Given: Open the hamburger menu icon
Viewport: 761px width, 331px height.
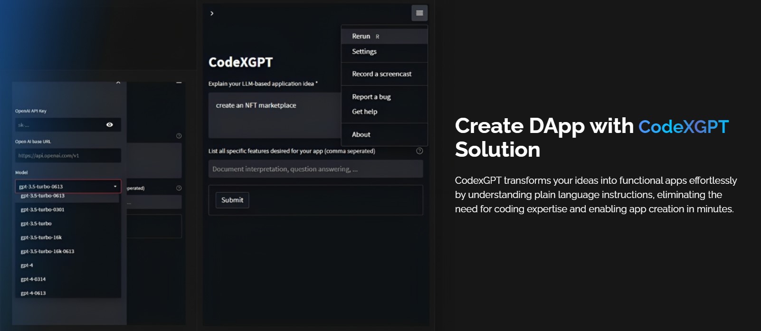Looking at the screenshot, I should pos(419,13).
